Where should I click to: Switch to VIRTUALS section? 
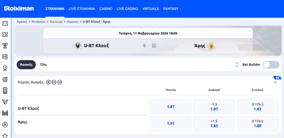(151, 9)
